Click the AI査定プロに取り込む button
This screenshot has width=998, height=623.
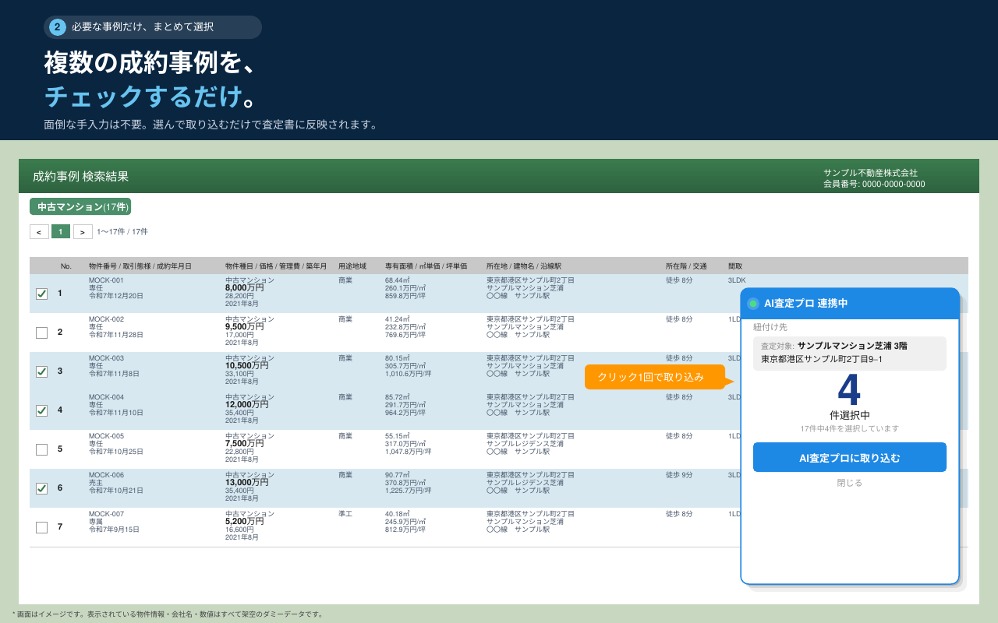(850, 457)
